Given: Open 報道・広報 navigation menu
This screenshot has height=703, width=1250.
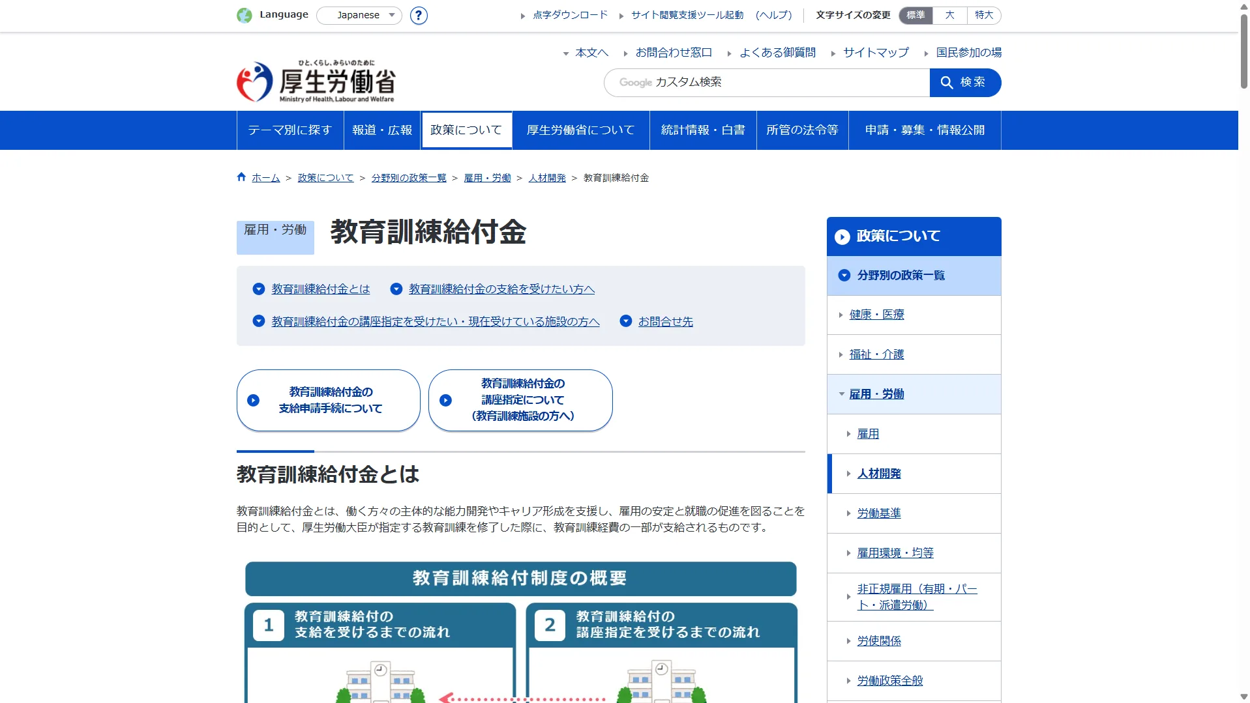Looking at the screenshot, I should [x=382, y=130].
